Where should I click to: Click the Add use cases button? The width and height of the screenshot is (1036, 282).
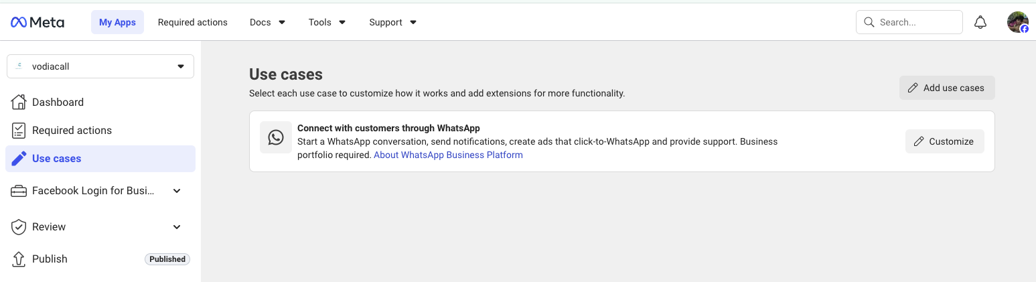(946, 88)
